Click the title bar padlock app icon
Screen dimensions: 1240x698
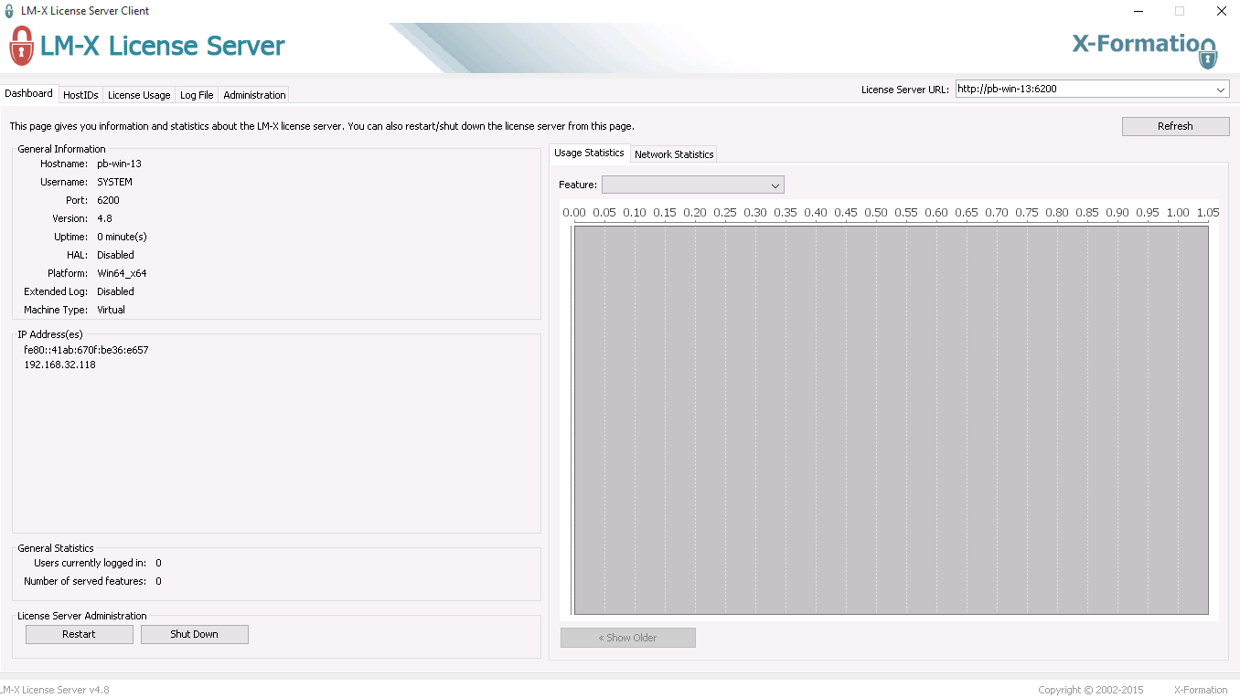click(9, 11)
